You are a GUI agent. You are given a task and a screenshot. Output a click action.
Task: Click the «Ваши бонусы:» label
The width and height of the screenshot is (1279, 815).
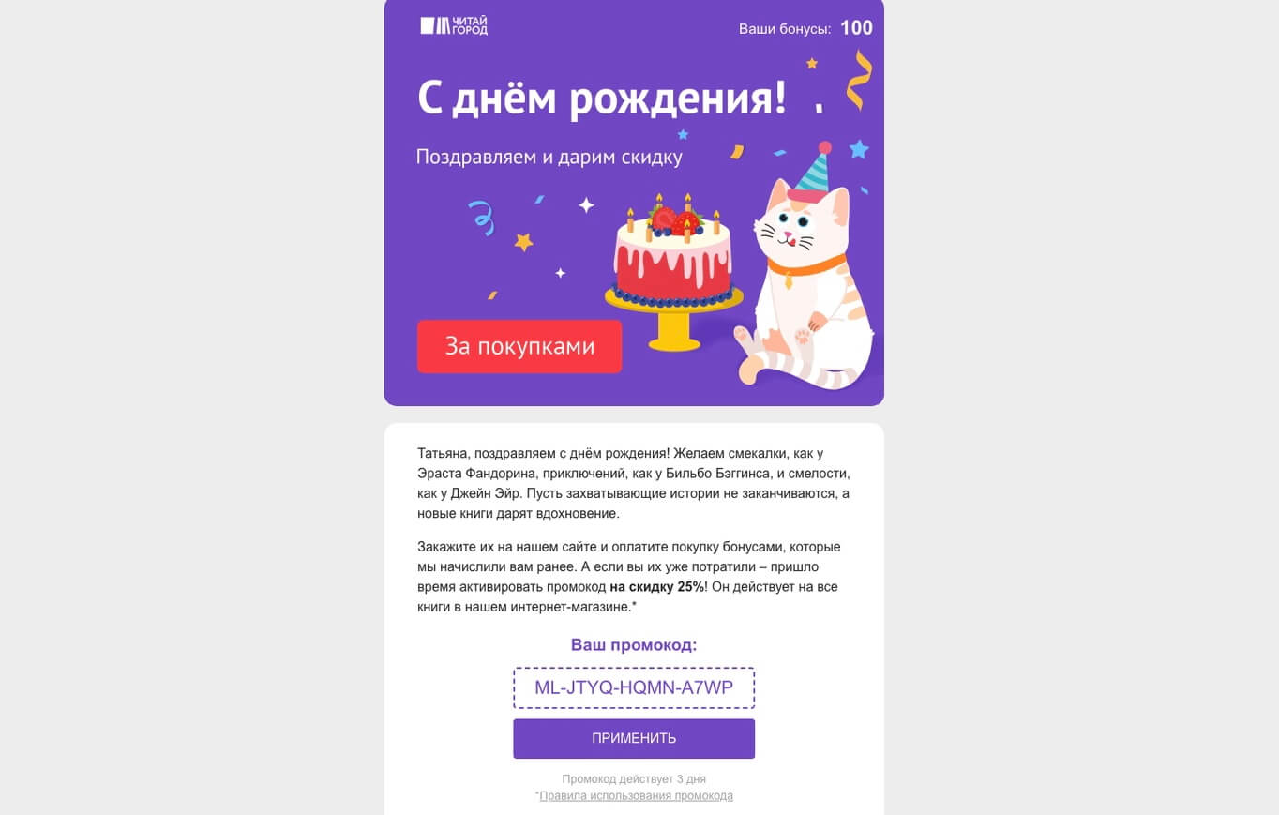pyautogui.click(x=785, y=29)
